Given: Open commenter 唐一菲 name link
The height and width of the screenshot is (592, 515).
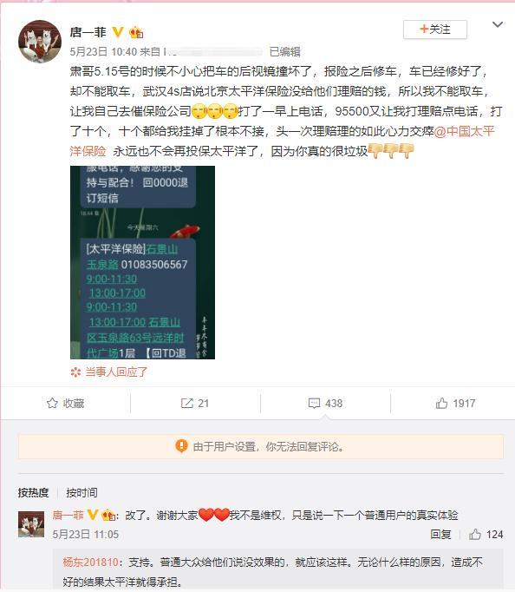Looking at the screenshot, I should tap(68, 515).
